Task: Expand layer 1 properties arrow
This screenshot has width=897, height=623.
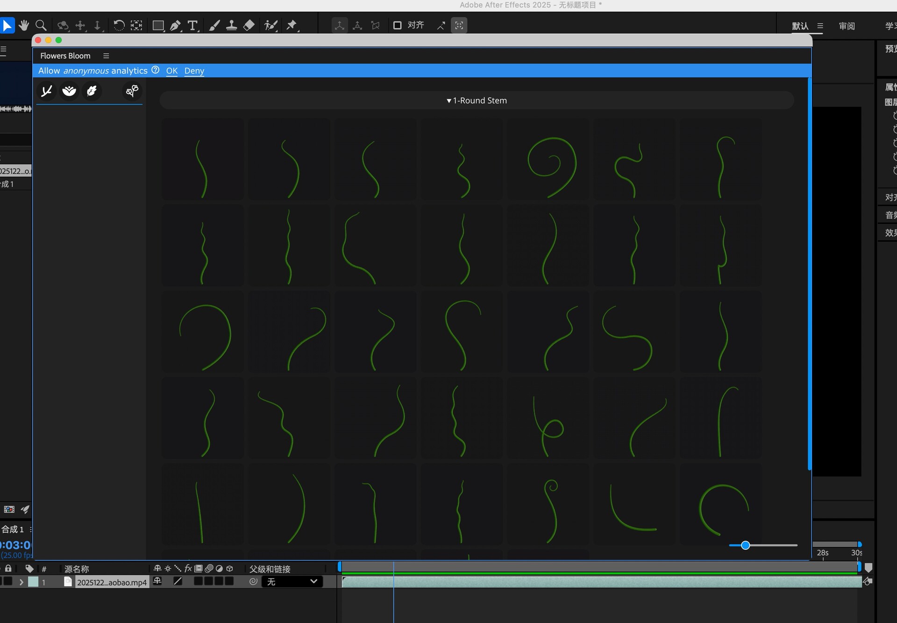Action: [x=21, y=582]
